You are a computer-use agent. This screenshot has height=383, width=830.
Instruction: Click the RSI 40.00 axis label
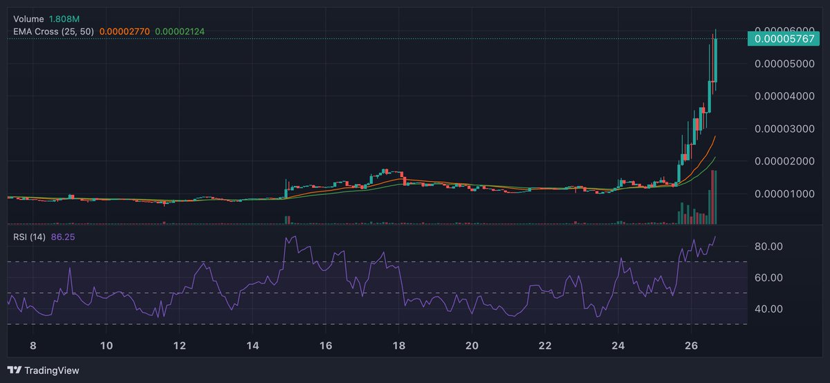pyautogui.click(x=768, y=308)
